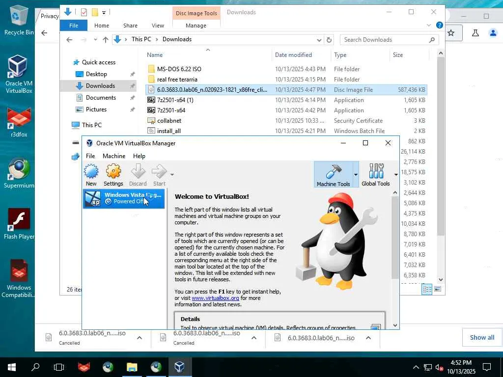This screenshot has height=377, width=503.
Task: Open r3dfox desktop shortcut
Action: click(19, 122)
